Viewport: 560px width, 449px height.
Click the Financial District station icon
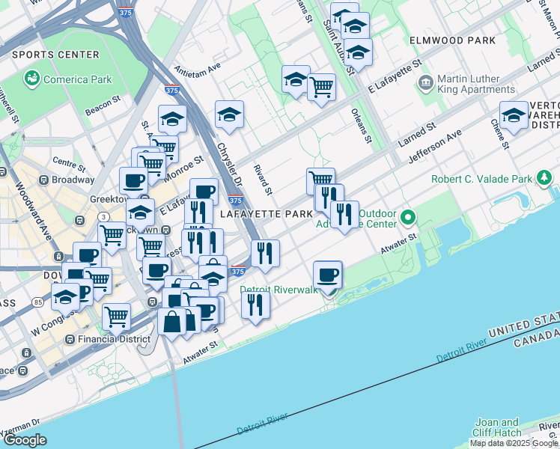[x=70, y=339]
